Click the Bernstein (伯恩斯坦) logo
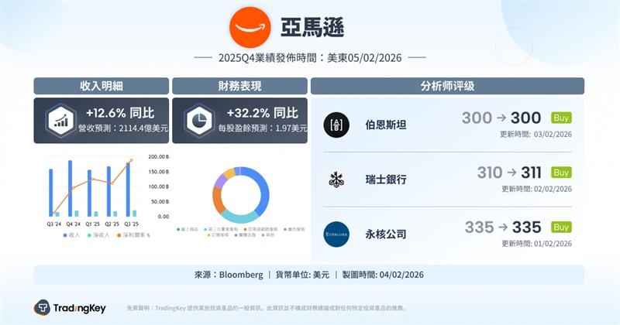 pos(336,123)
